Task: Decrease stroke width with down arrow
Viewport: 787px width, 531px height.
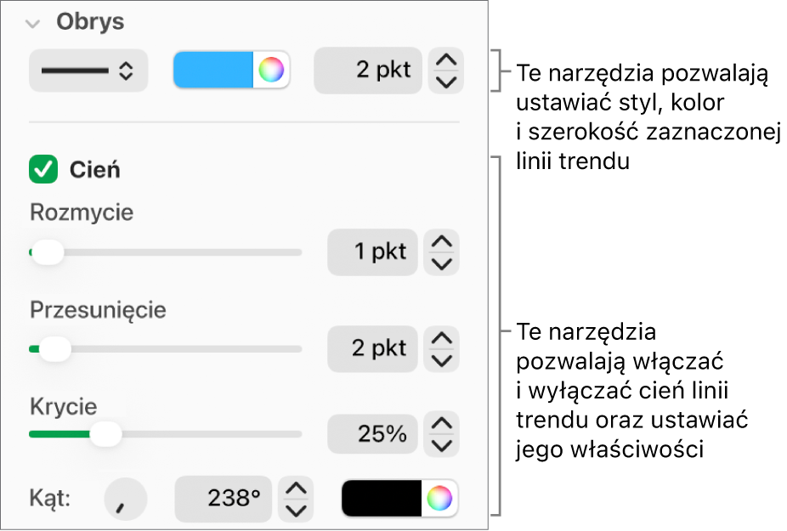Action: [x=446, y=82]
